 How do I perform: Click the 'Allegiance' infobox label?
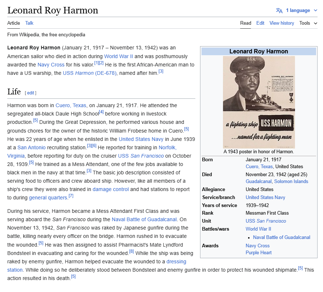214,190
